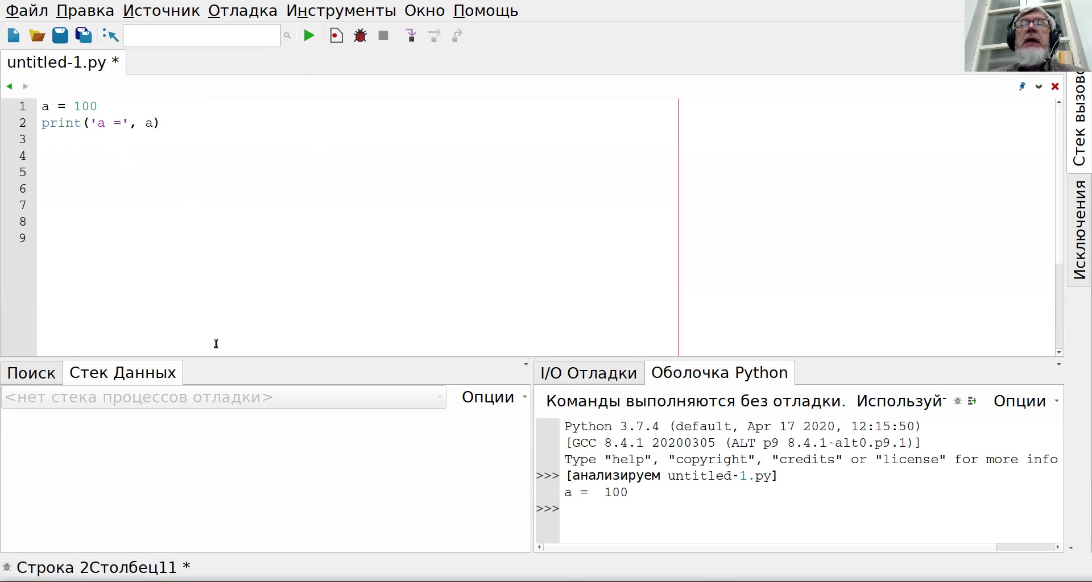1092x582 pixels.
Task: Create a new file with toolbar icon
Action: pos(14,36)
